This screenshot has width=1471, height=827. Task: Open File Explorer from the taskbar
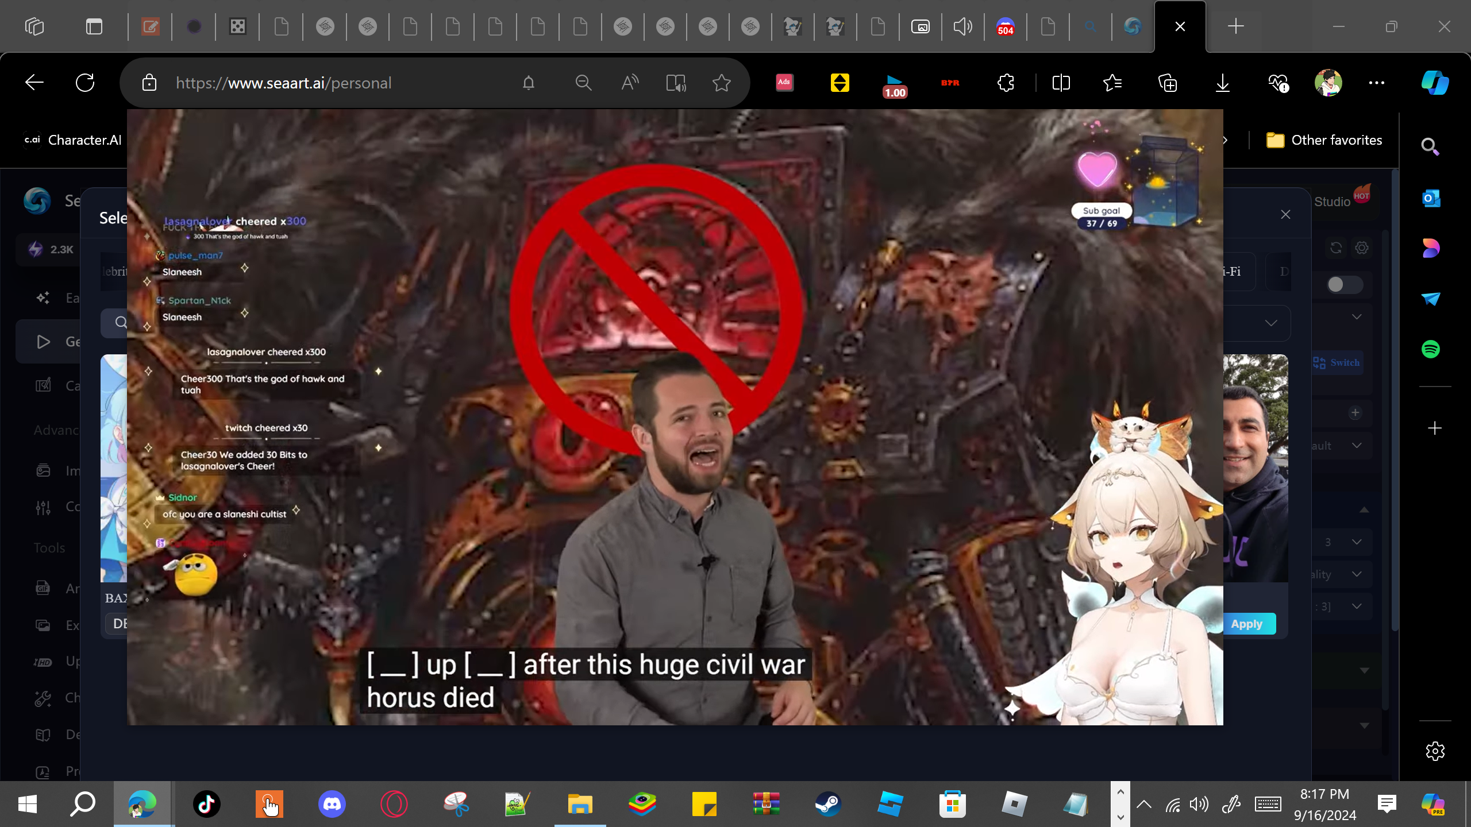pos(580,804)
